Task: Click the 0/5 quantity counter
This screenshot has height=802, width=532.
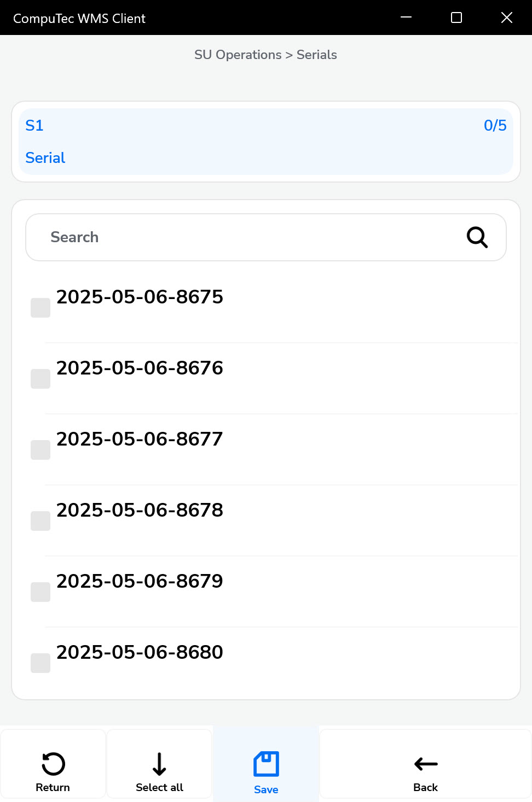Action: click(x=495, y=126)
